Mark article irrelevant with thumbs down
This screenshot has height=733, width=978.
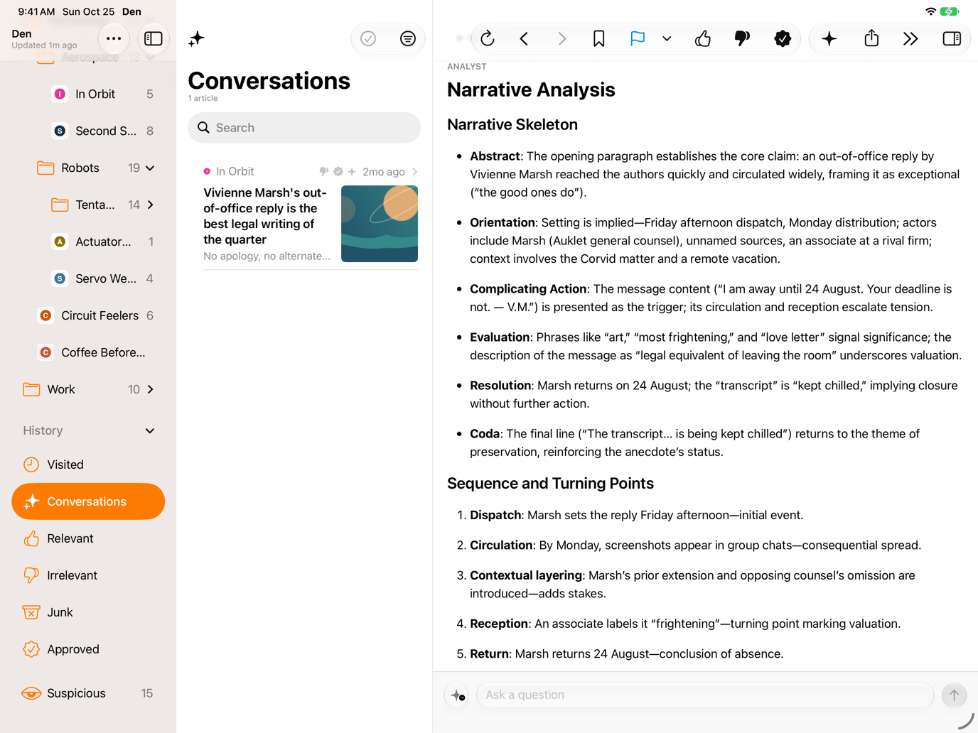[742, 38]
